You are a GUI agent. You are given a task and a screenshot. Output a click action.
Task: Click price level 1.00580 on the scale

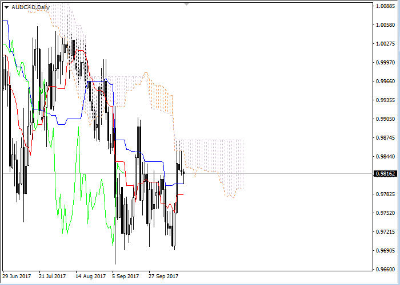coord(386,25)
